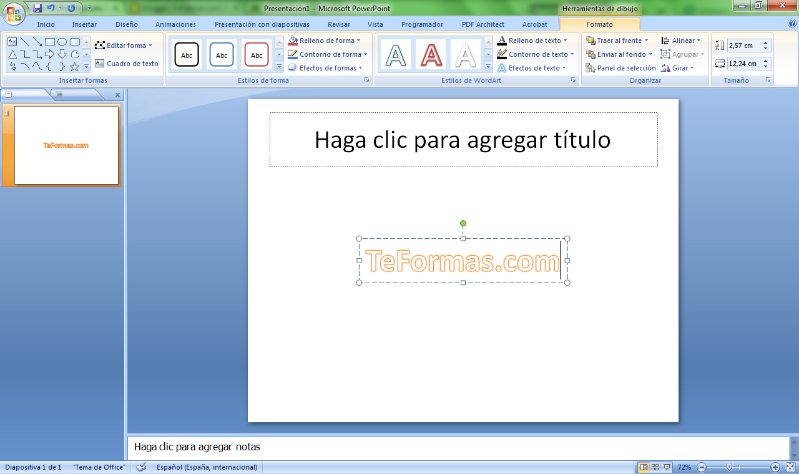Switch to normal view button

[x=644, y=467]
